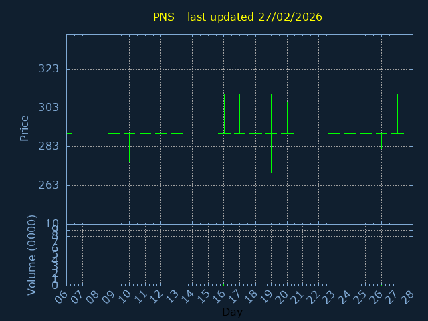Image resolution: width=428 pixels, height=321 pixels.
Task: Click the volume axis tick label 10
Action: pyautogui.click(x=53, y=224)
